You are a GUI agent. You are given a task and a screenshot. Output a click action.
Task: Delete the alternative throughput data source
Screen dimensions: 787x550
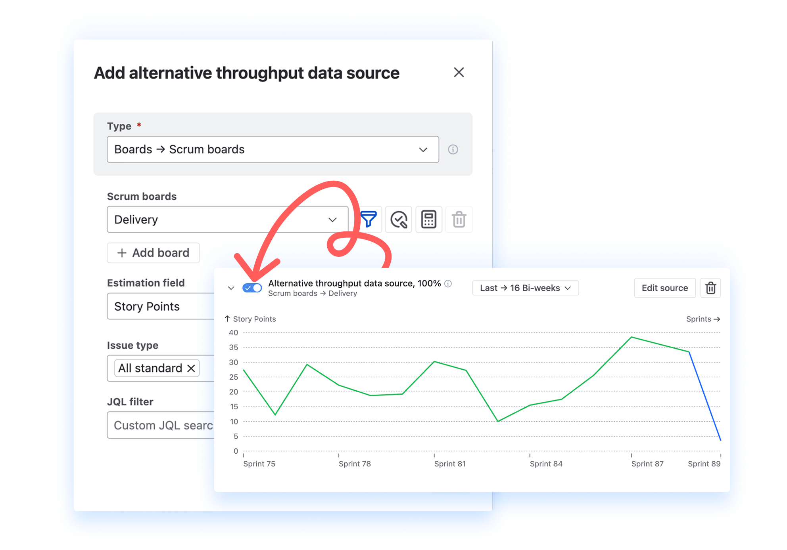tap(710, 288)
